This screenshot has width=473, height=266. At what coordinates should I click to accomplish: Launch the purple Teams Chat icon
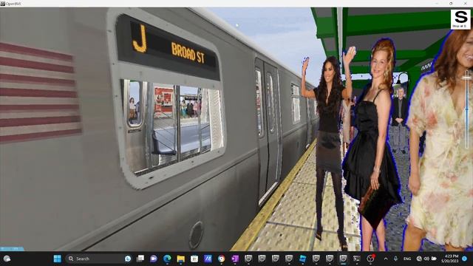coord(154,259)
